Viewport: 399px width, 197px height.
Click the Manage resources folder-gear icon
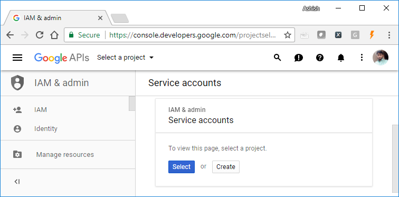tap(17, 155)
